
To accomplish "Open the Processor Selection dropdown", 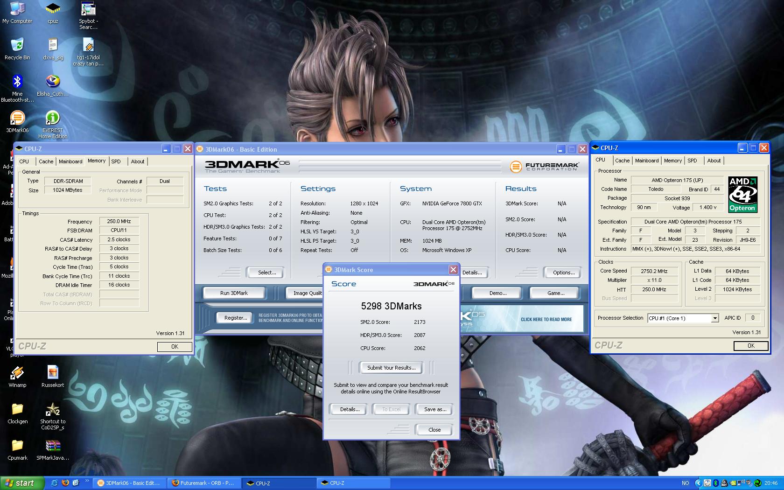I will coord(714,318).
